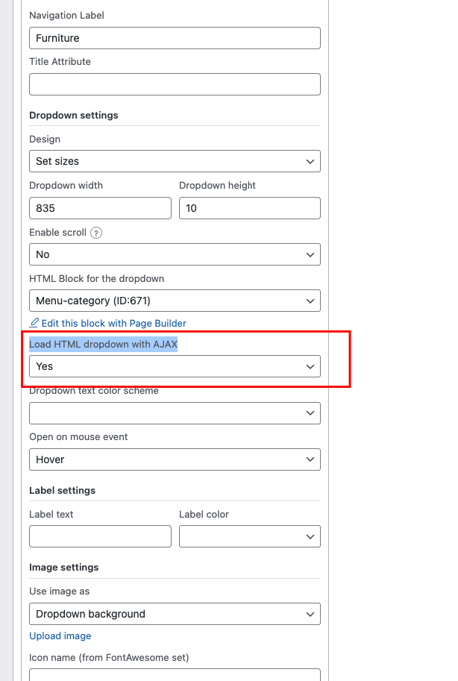Click the Icon name FontAwesome input field
The height and width of the screenshot is (681, 458).
click(175, 675)
